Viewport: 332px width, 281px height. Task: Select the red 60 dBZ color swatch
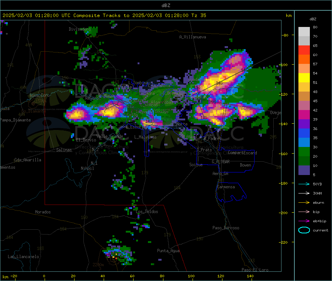[304, 50]
